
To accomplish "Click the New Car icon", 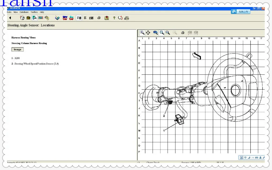I will [65, 18].
